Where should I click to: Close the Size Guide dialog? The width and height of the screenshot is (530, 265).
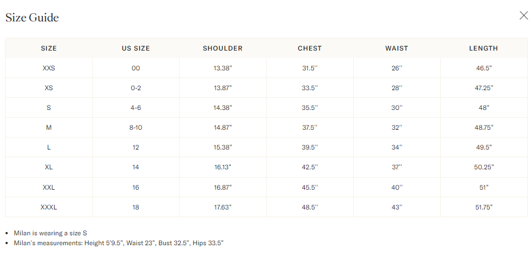pos(523,15)
